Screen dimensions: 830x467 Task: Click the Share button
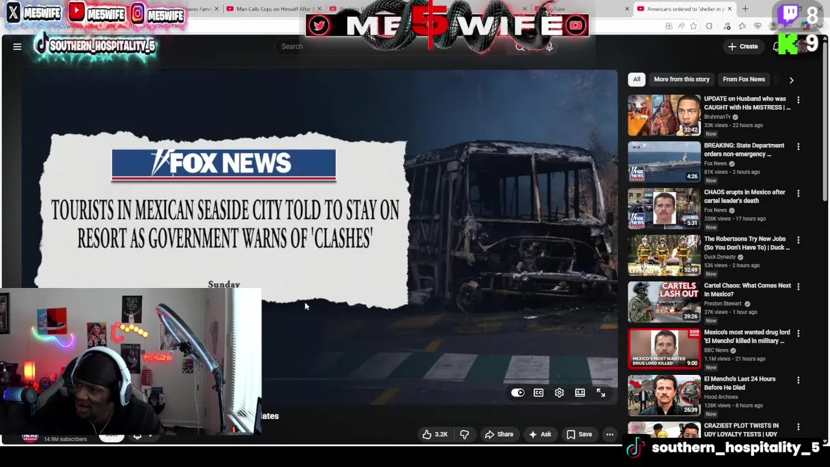pos(499,435)
